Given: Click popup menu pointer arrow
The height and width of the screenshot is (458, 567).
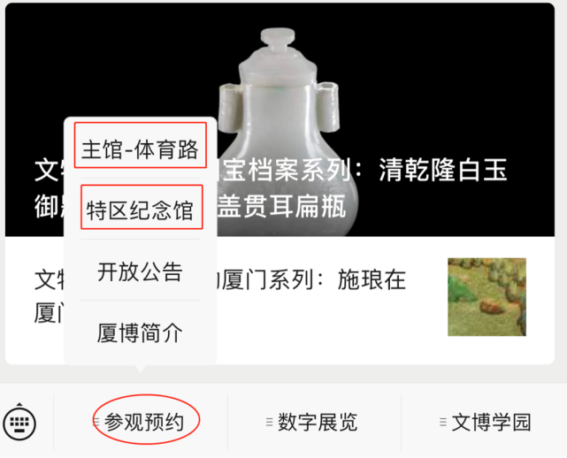Looking at the screenshot, I should 141,369.
